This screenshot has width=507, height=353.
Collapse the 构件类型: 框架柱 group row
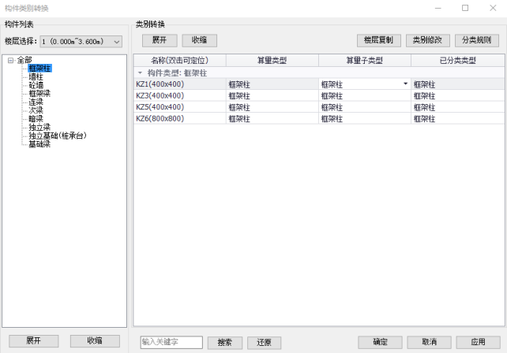[140, 72]
